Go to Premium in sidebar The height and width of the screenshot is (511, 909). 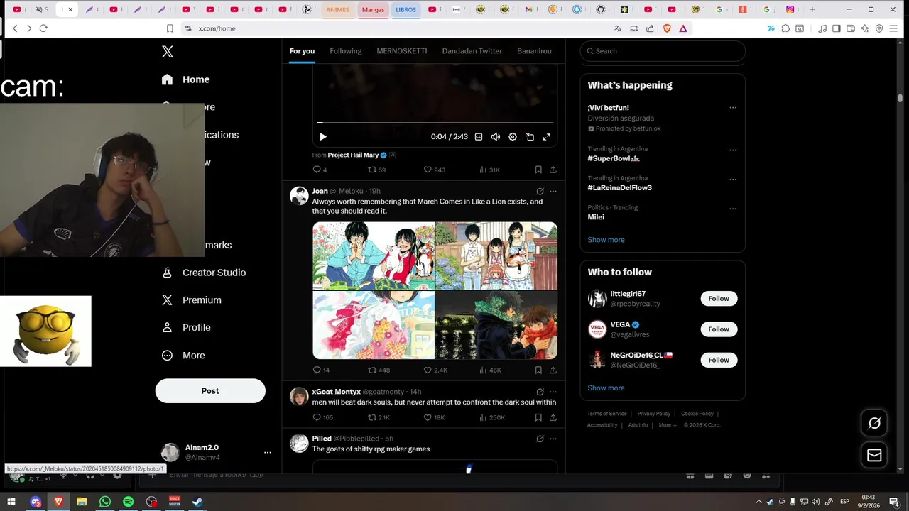point(191,300)
